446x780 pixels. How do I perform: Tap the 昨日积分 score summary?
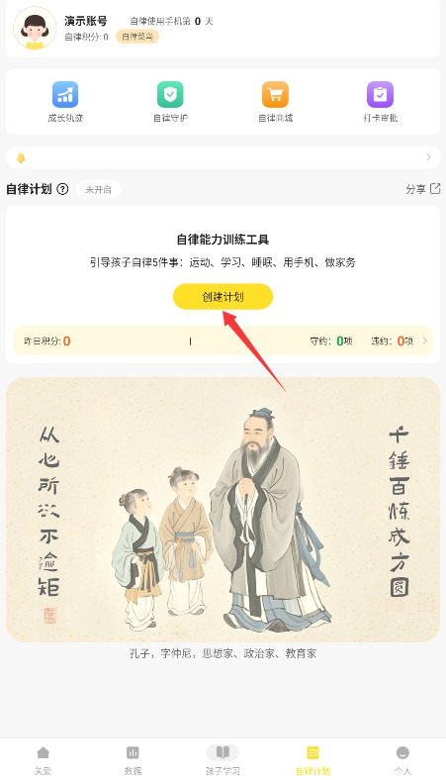click(47, 341)
